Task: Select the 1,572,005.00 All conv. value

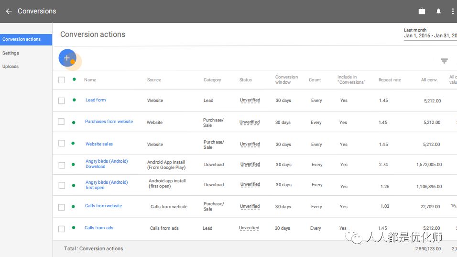Action: click(x=429, y=165)
